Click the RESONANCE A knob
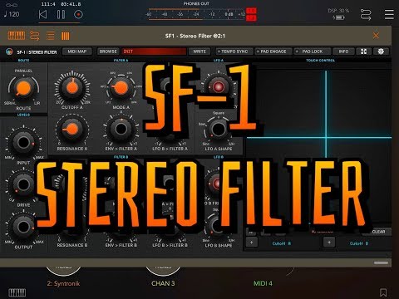The image size is (399, 299). (72, 129)
